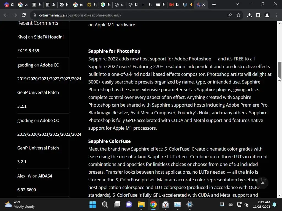The height and width of the screenshot is (211, 282).
Task: Click the scroll-to-top arrow button
Action: [x=263, y=183]
